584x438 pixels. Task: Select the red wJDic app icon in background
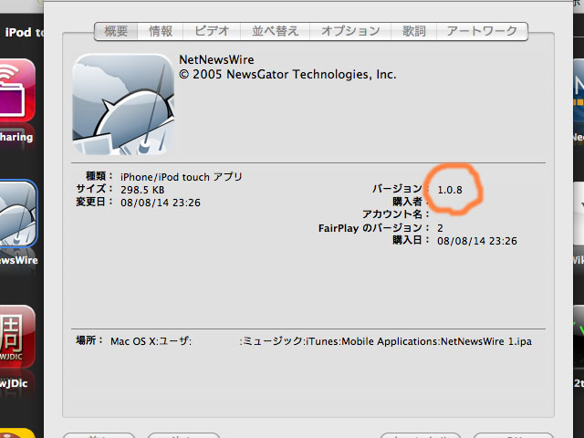pyautogui.click(x=16, y=337)
